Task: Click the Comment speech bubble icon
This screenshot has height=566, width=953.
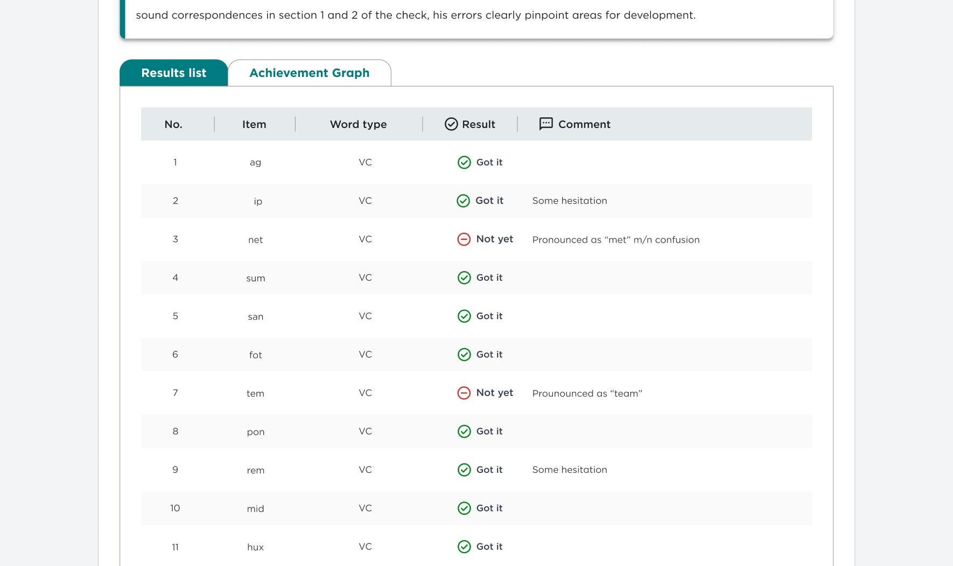Action: (546, 124)
